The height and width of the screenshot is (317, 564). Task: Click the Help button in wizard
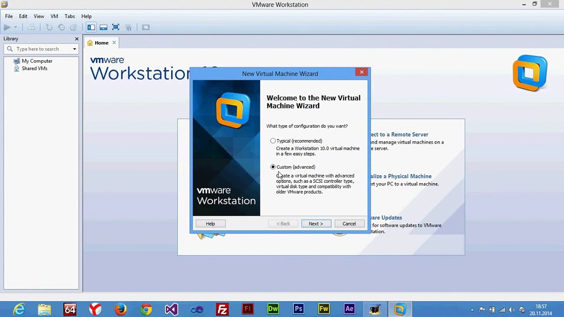(x=211, y=224)
